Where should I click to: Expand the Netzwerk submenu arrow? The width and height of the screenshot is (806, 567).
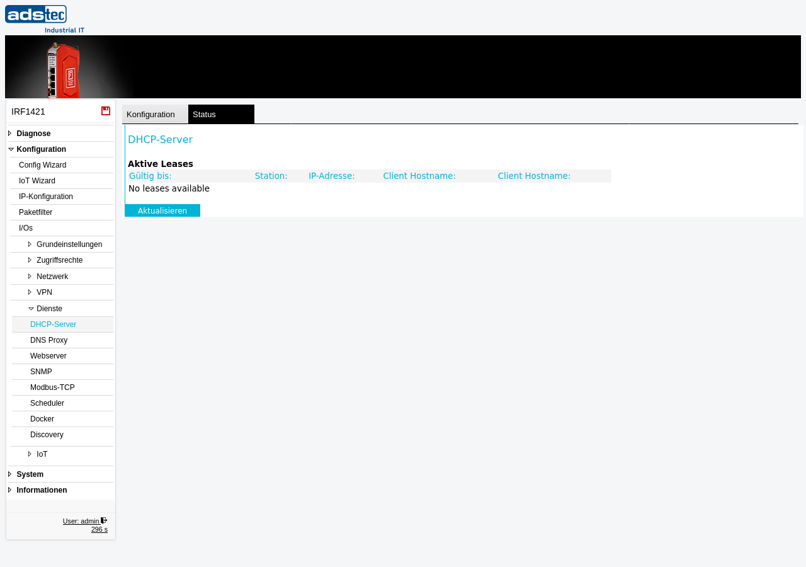30,277
